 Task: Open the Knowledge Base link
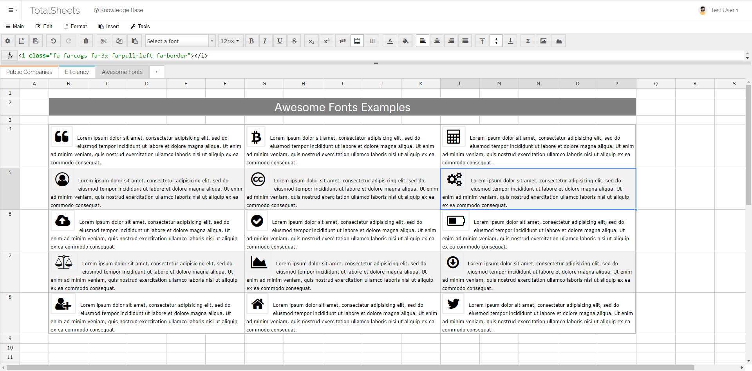point(118,10)
